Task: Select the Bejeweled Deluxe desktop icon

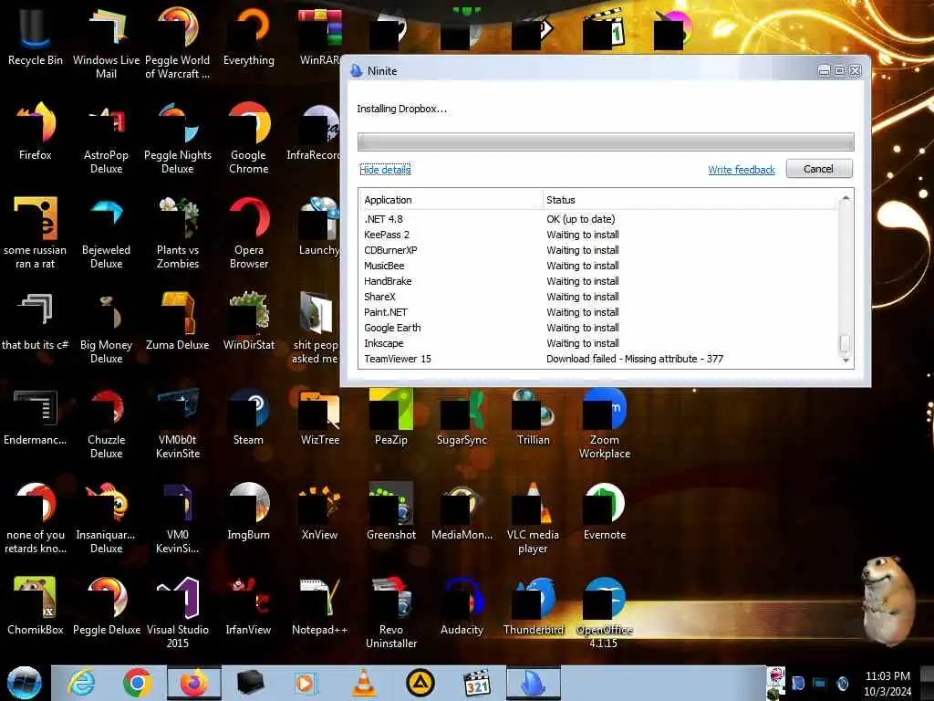Action: click(x=107, y=233)
